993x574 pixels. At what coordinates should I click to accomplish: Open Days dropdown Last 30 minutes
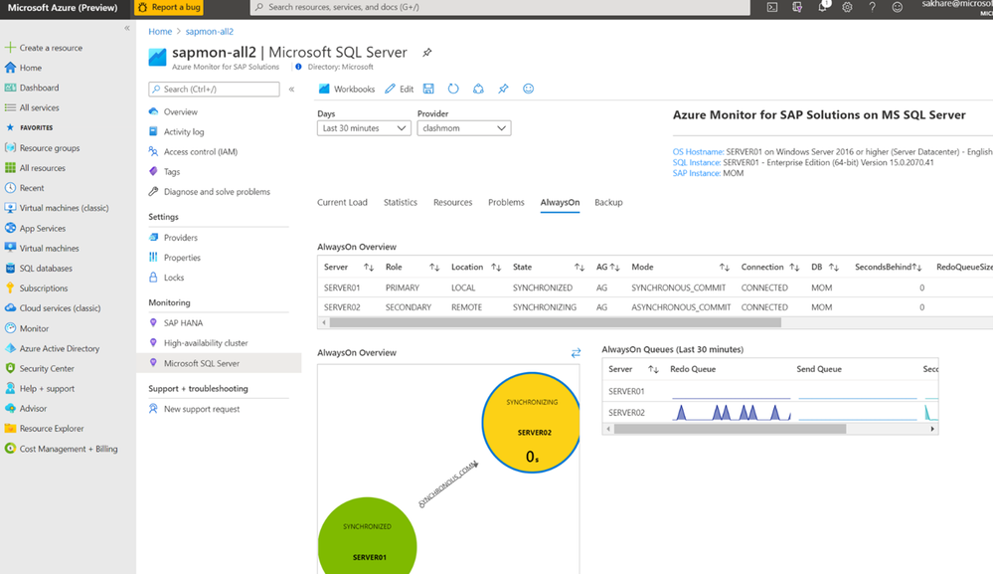pyautogui.click(x=364, y=128)
